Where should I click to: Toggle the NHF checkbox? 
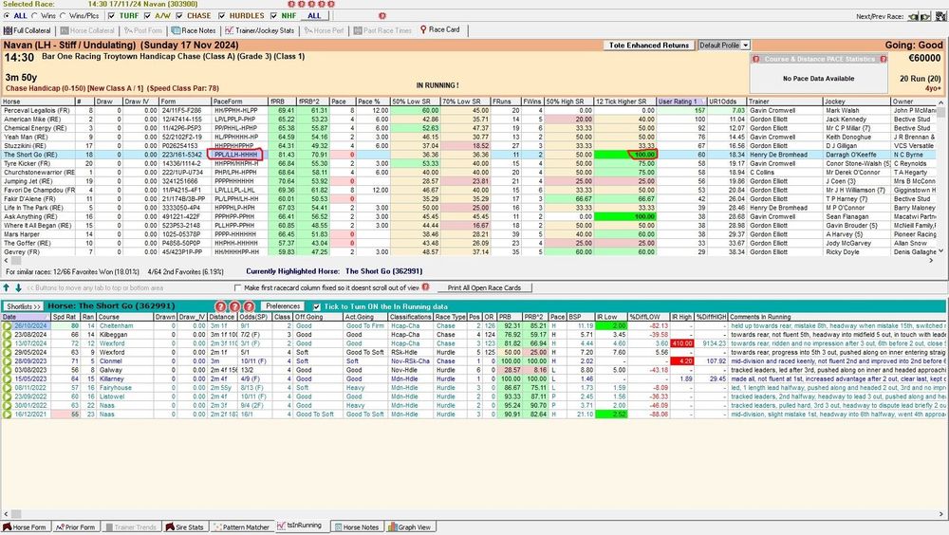click(273, 16)
